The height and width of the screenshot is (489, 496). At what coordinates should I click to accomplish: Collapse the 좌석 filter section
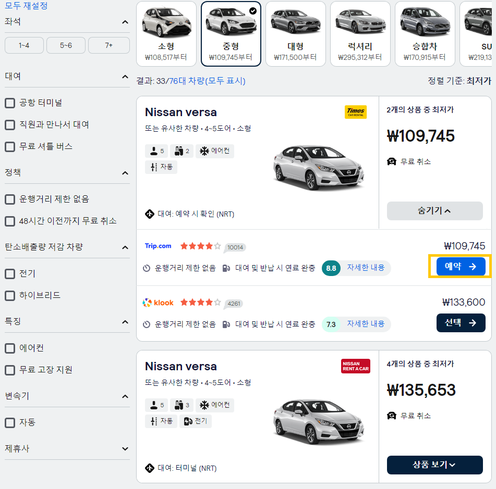tap(125, 22)
